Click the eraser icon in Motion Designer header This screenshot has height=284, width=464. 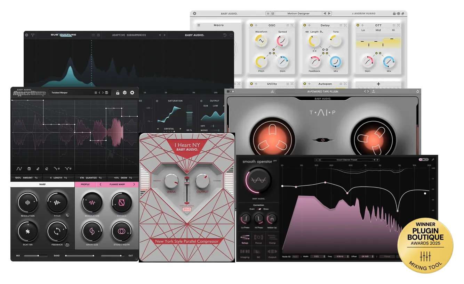(403, 14)
